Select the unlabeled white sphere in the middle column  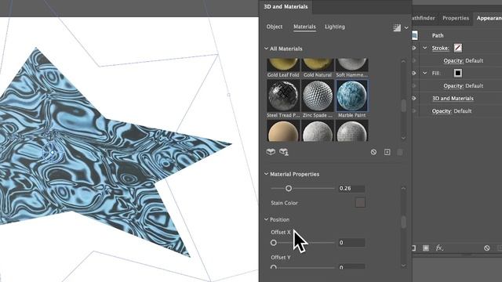317,131
